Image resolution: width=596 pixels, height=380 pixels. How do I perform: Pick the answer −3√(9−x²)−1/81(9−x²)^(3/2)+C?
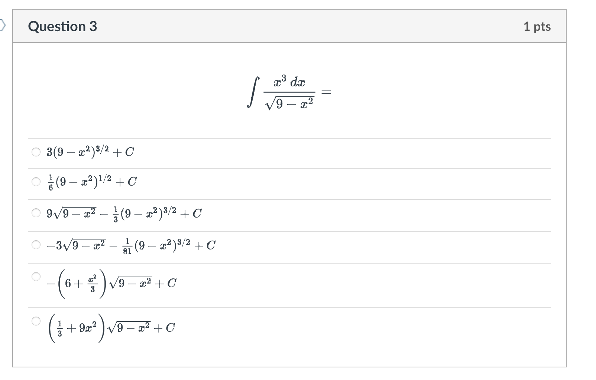[x=36, y=244]
